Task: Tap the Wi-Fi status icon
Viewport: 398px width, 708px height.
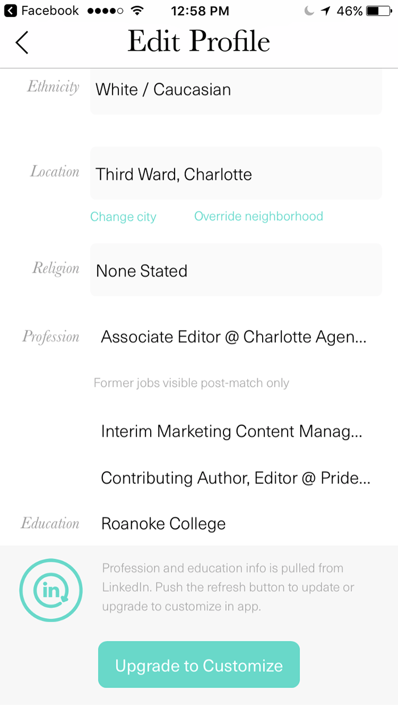Action: click(137, 11)
